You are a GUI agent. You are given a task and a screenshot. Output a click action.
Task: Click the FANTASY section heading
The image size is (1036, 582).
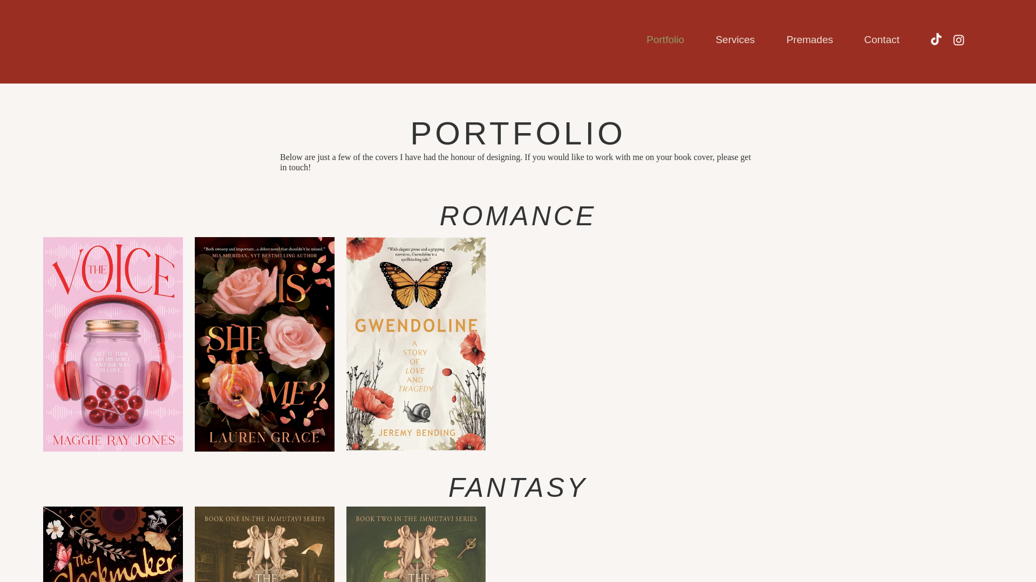point(517,488)
